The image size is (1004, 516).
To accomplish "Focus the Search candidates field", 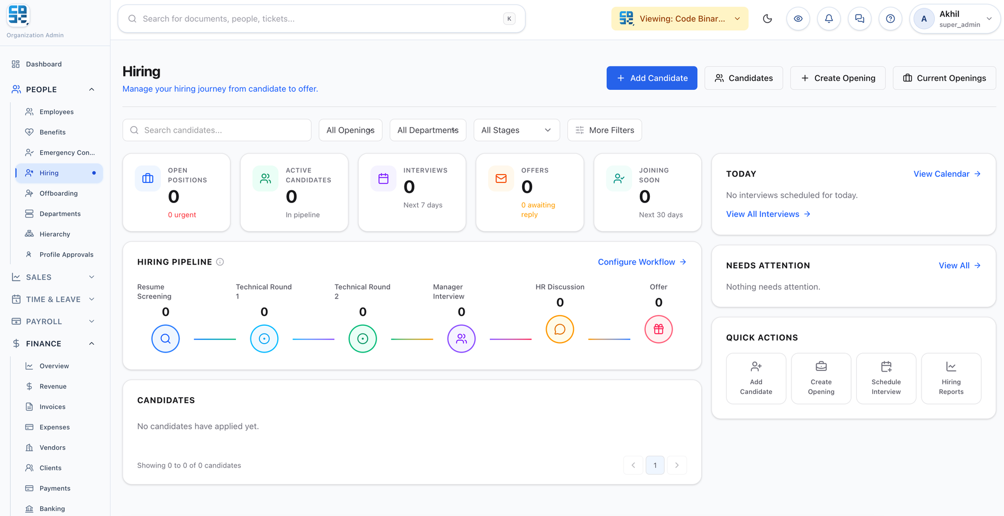I will [x=217, y=130].
